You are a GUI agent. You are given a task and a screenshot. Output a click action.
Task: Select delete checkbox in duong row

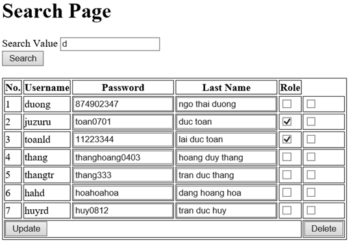[x=311, y=104]
